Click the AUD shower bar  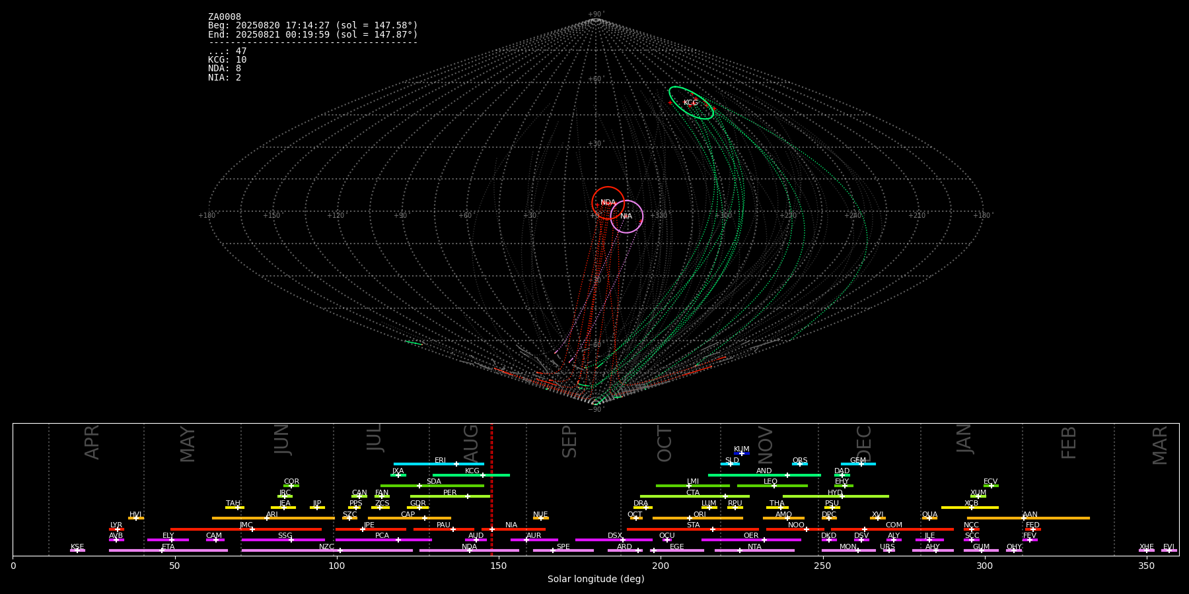click(x=476, y=540)
